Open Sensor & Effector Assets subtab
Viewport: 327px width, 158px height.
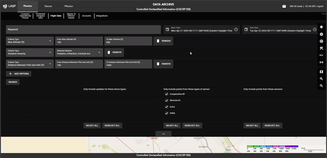(x=71, y=16)
